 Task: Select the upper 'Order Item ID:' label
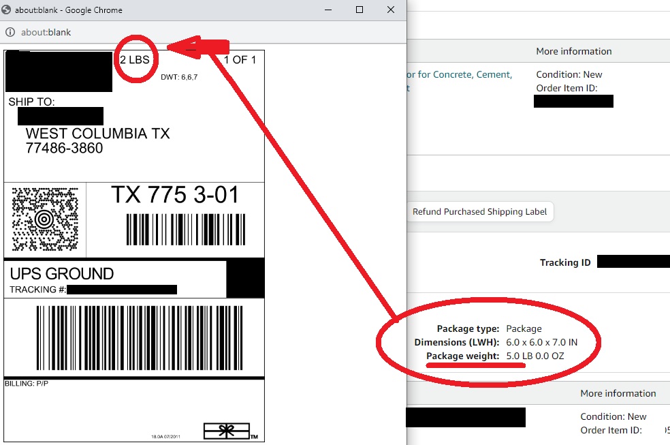pyautogui.click(x=567, y=88)
